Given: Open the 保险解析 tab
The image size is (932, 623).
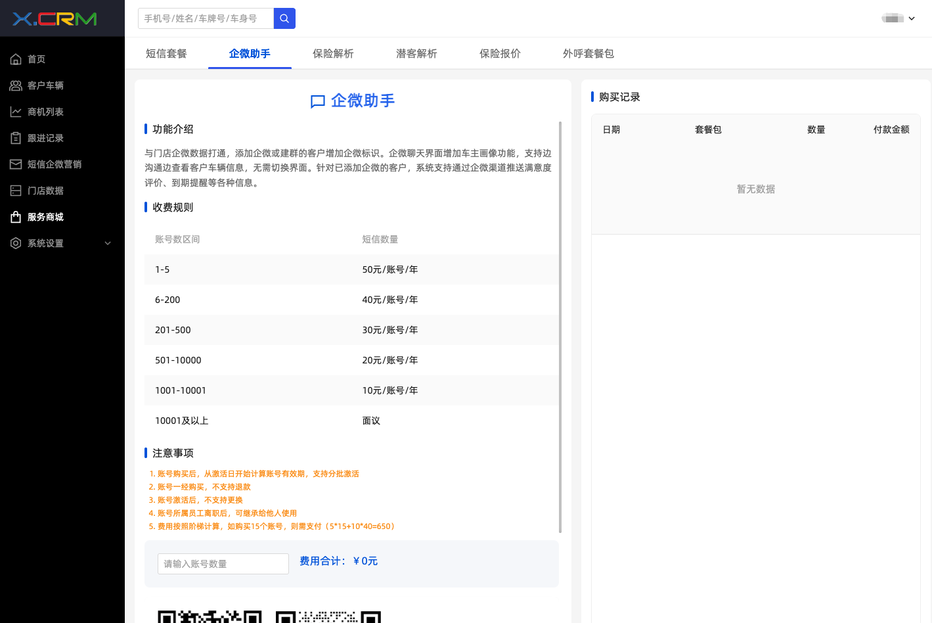Looking at the screenshot, I should (333, 53).
